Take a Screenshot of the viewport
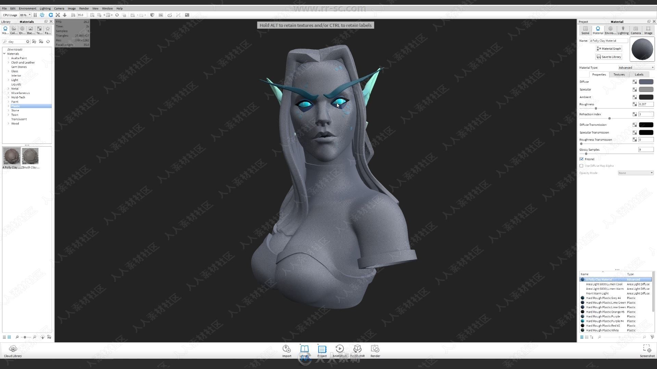 click(x=647, y=351)
